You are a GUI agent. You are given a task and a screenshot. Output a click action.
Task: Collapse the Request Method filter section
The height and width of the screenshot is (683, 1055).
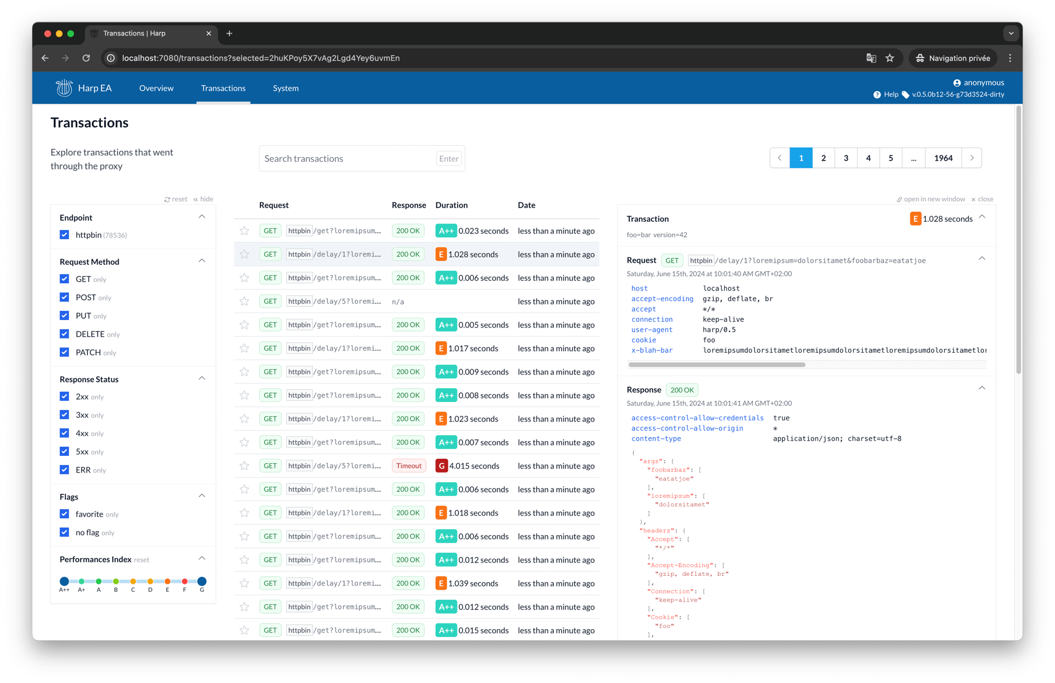[202, 261]
